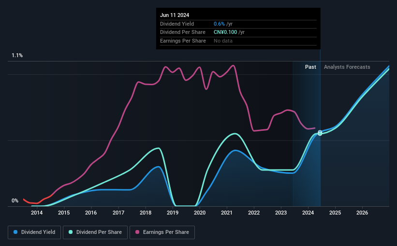Screen dimensions: 397x246
Task: Click the 2018 x-axis label
Action: tap(146, 213)
